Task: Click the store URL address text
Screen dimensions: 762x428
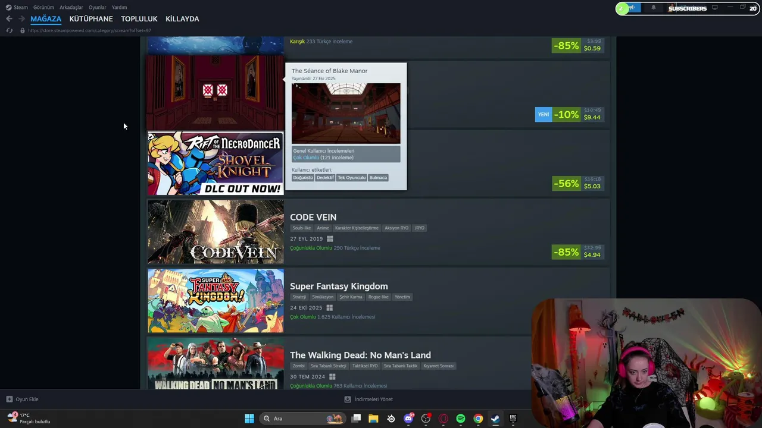Action: 89,30
